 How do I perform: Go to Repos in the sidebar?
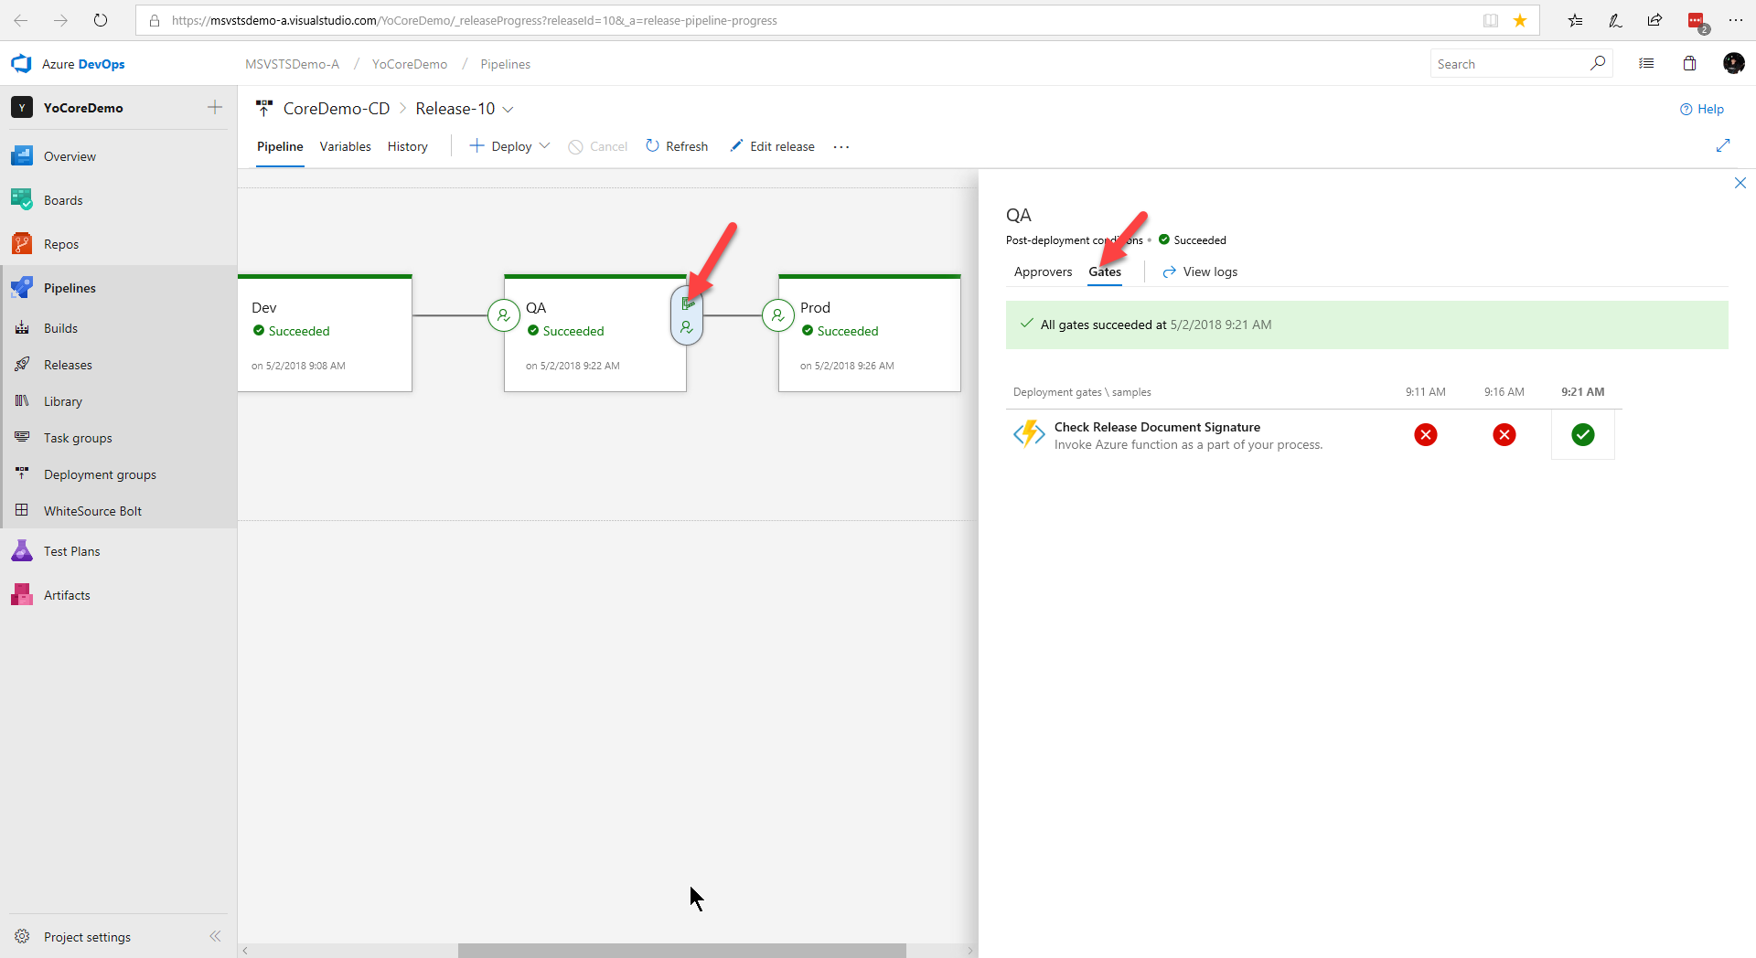(x=61, y=244)
